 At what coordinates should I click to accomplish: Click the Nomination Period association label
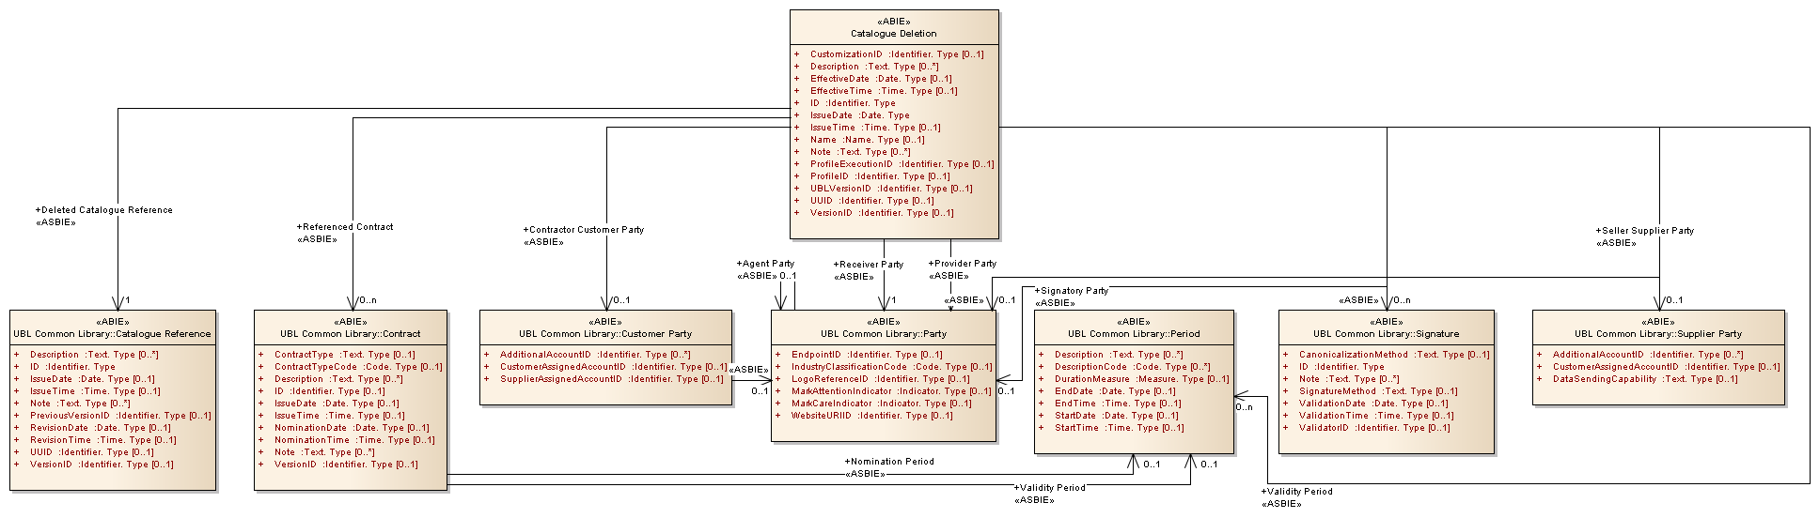[891, 462]
